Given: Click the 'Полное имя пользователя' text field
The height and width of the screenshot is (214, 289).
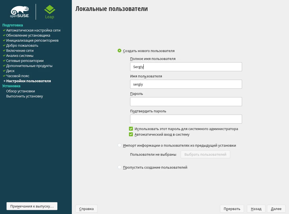Looking at the screenshot, I should coord(186,67).
